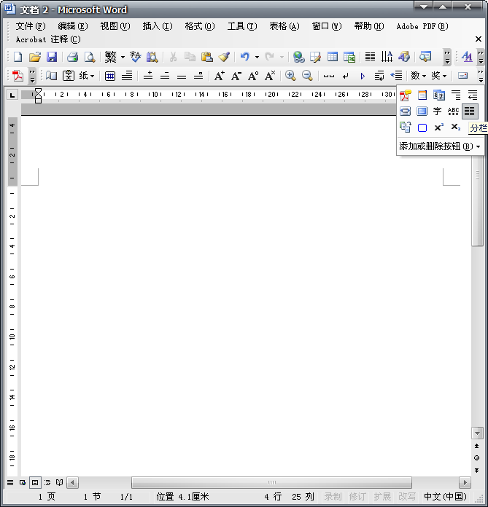This screenshot has width=488, height=507.
Task: Toggle 录制 macro recording in status bar
Action: point(333,497)
